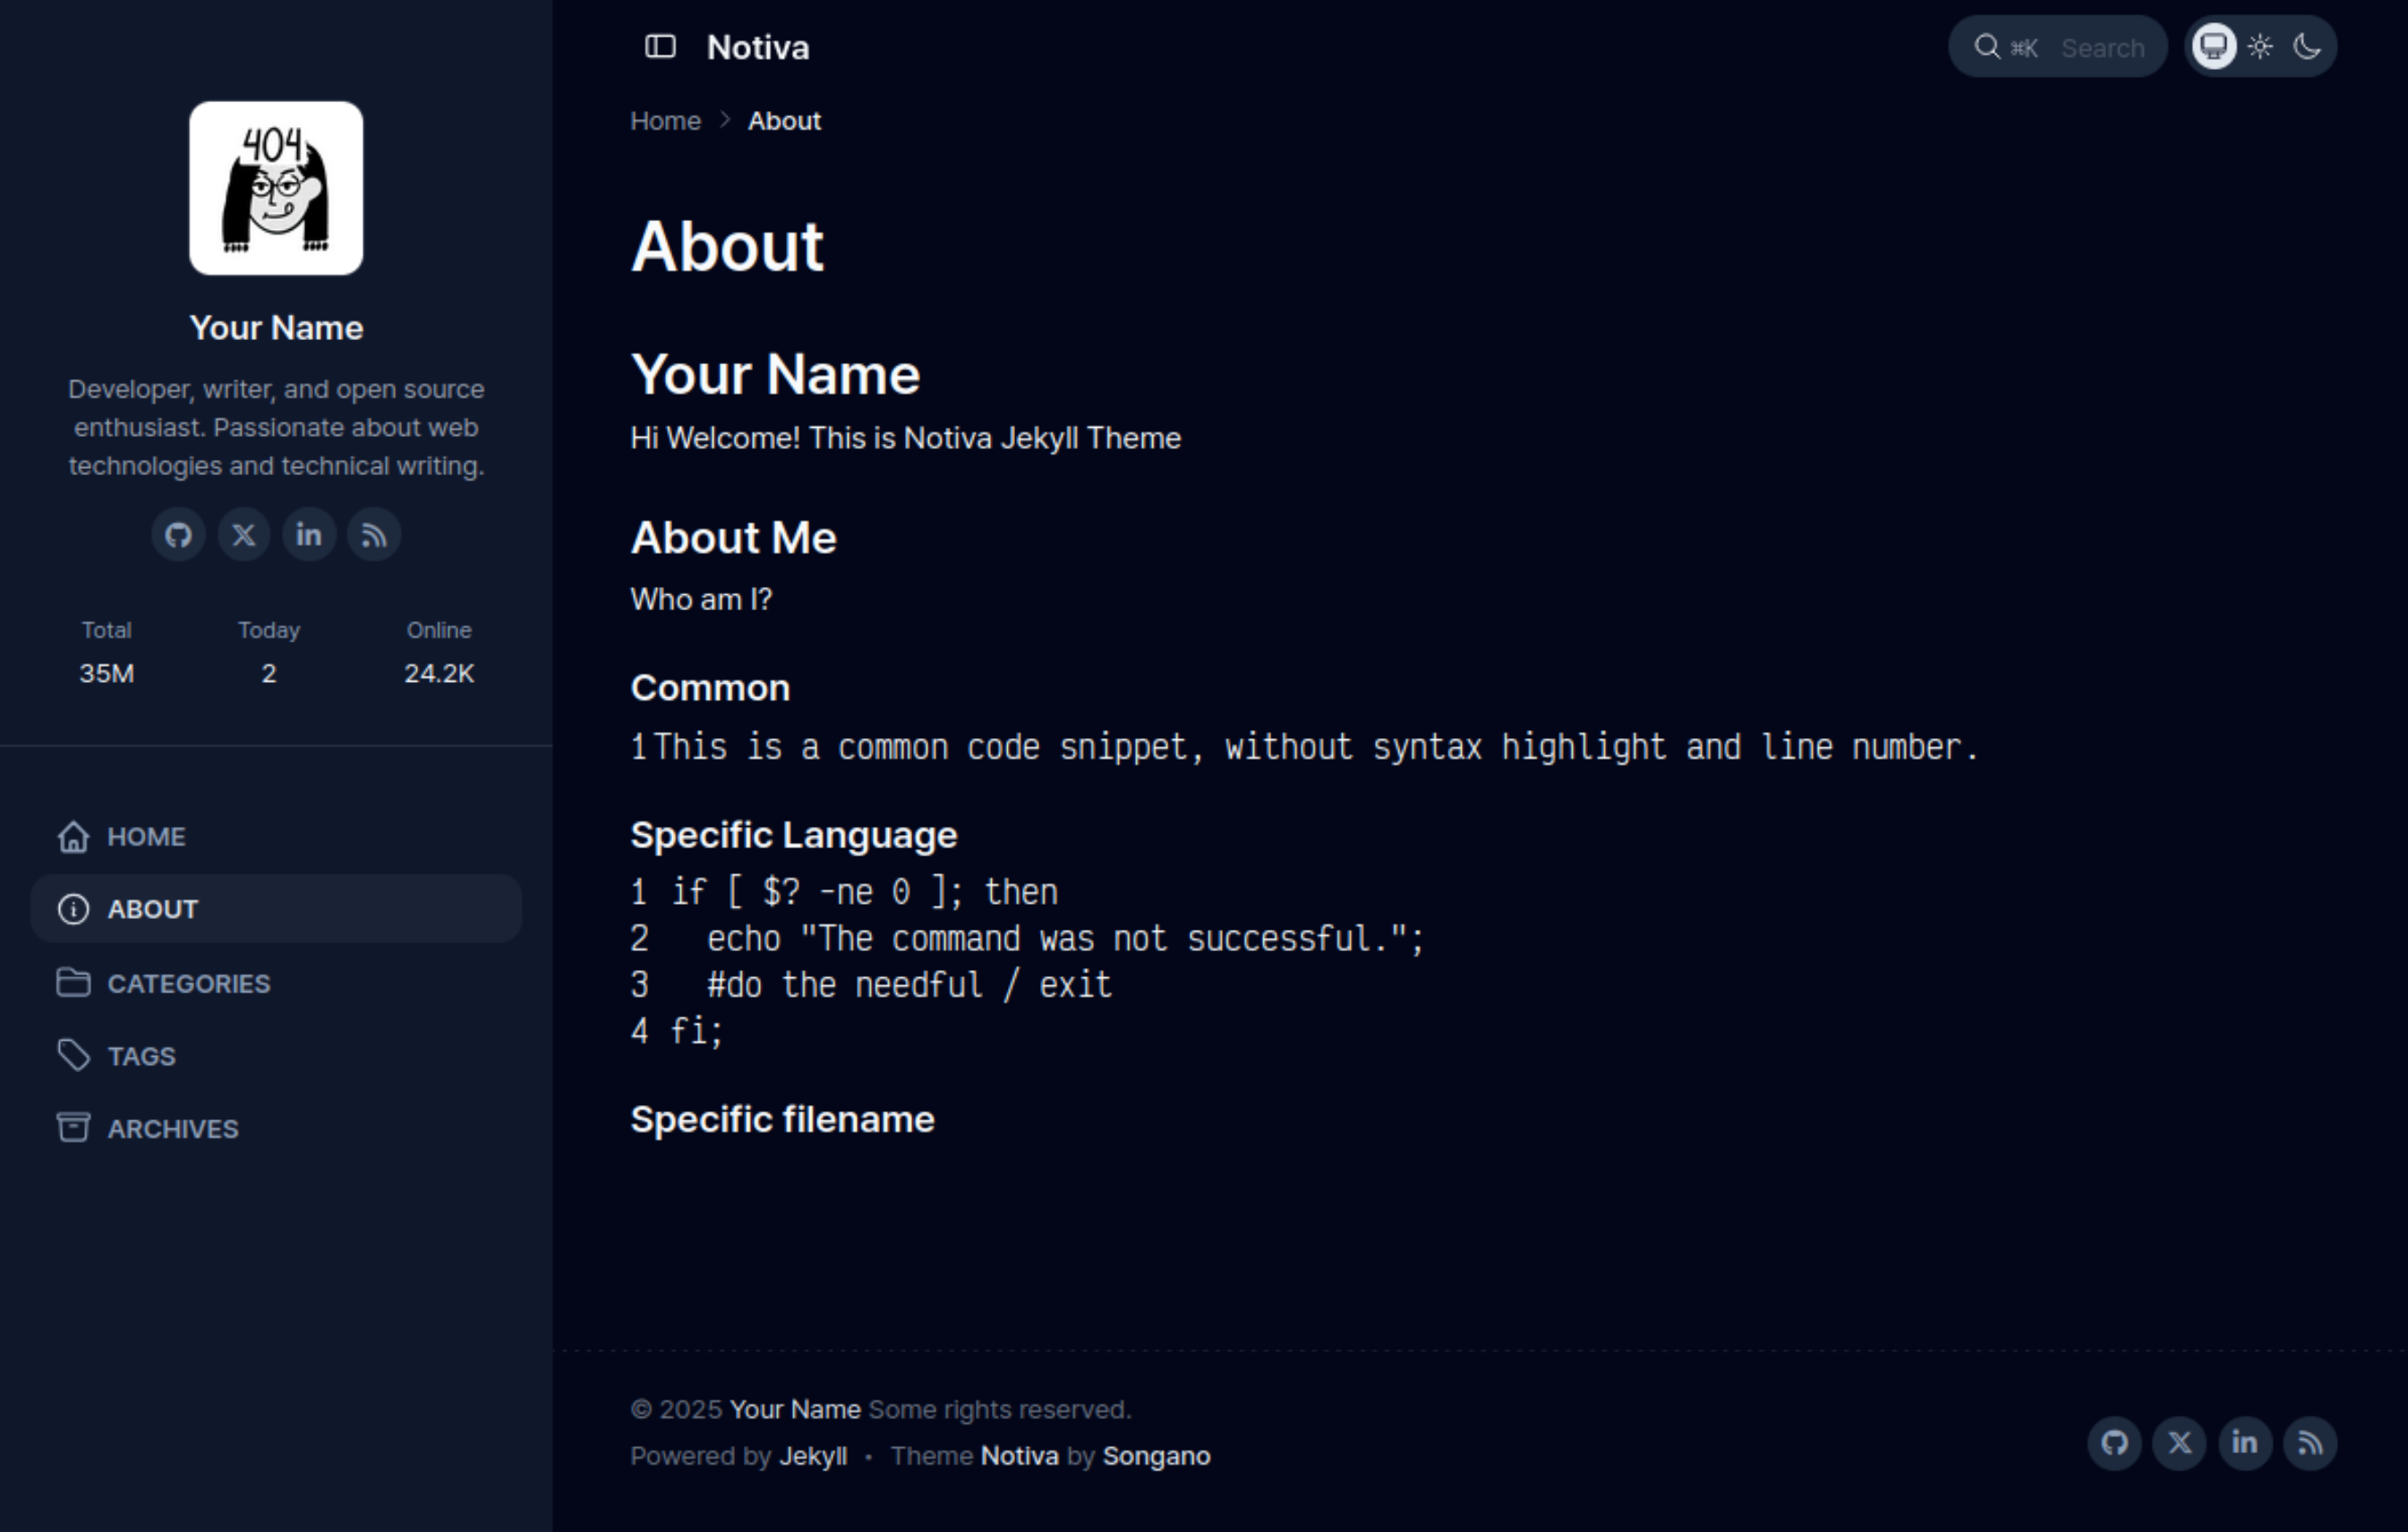
Task: Go to HOME in sidebar navigation
Action: pyautogui.click(x=146, y=837)
